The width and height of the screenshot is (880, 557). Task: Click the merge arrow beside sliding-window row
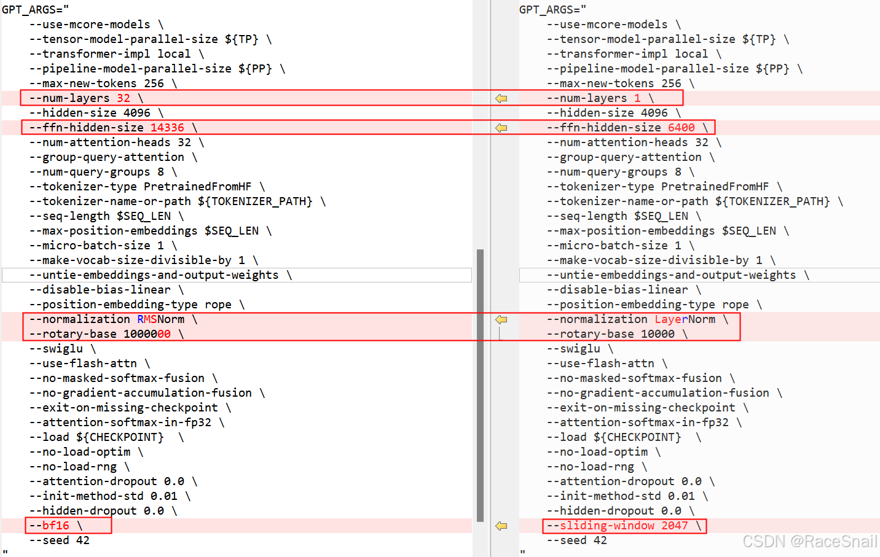501,526
